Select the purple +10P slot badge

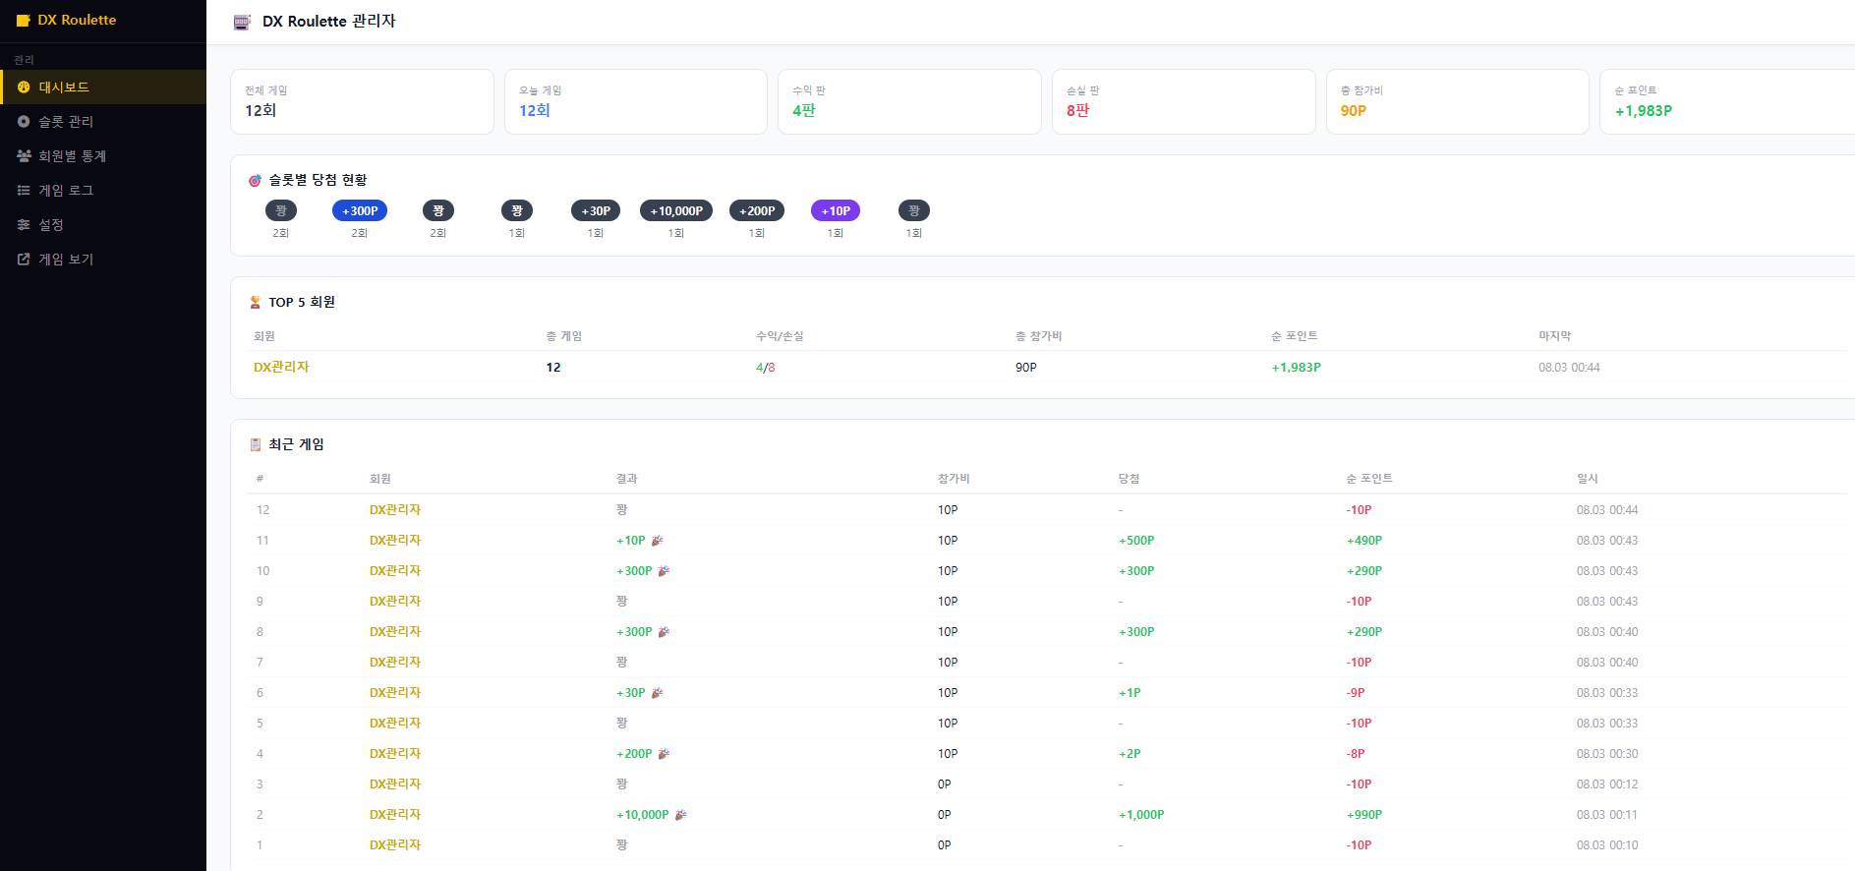tap(836, 210)
